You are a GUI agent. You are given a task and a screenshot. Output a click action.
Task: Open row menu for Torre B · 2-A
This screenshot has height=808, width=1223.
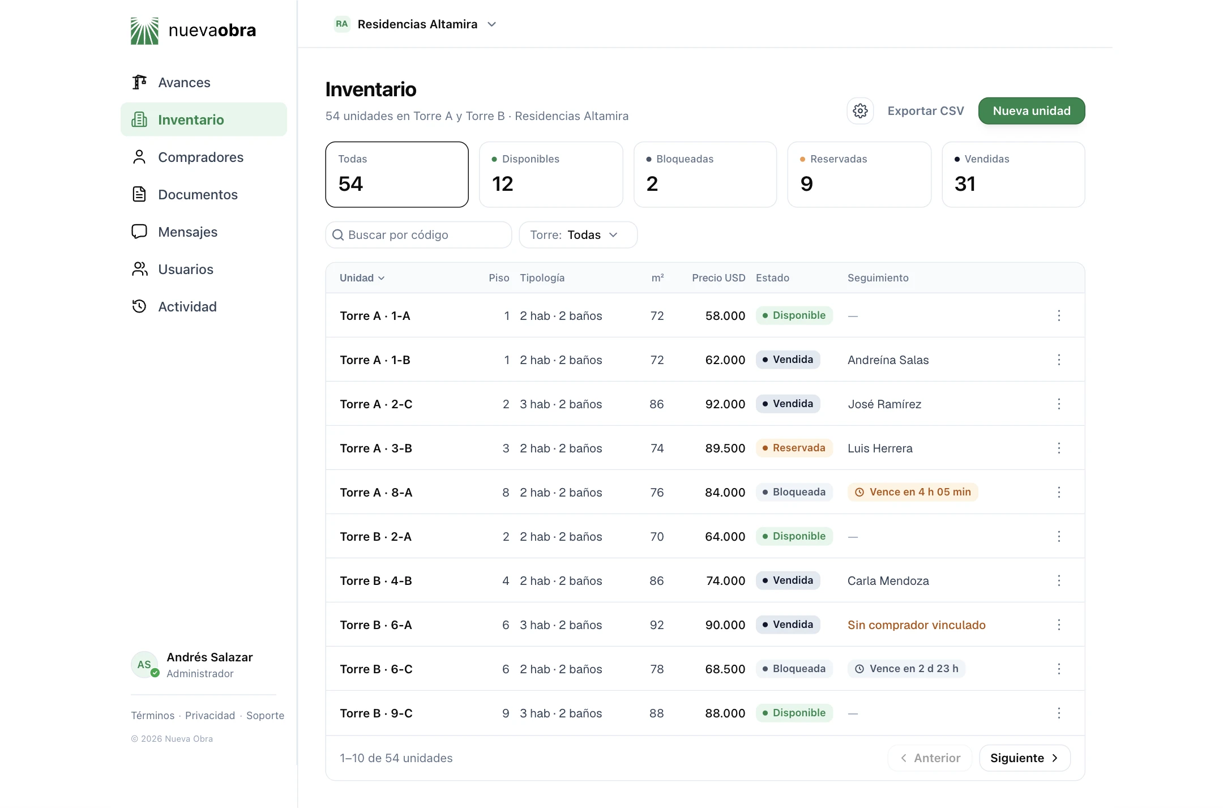[1059, 536]
